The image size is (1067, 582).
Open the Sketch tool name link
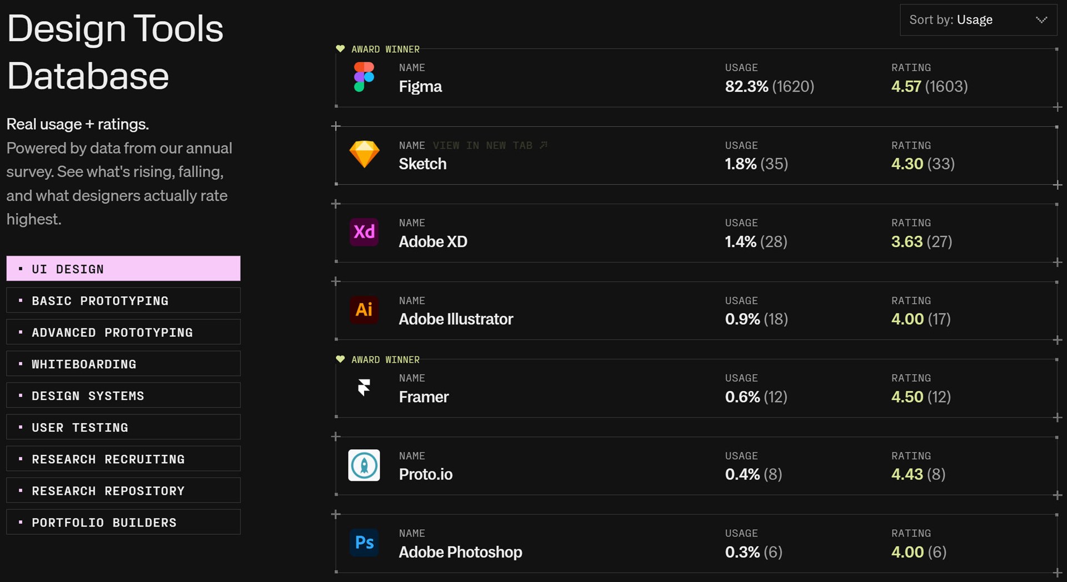pos(422,164)
